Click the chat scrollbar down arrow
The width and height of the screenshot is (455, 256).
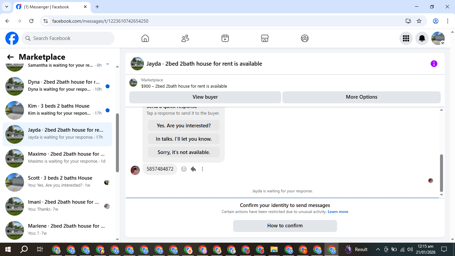[x=442, y=195]
